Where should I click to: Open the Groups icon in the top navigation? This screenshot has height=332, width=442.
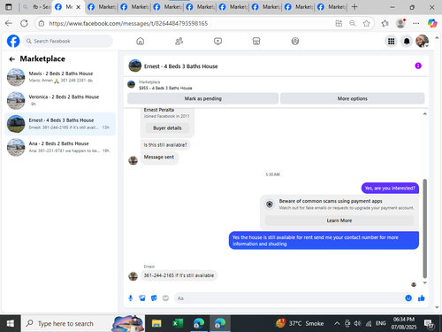coord(295,42)
